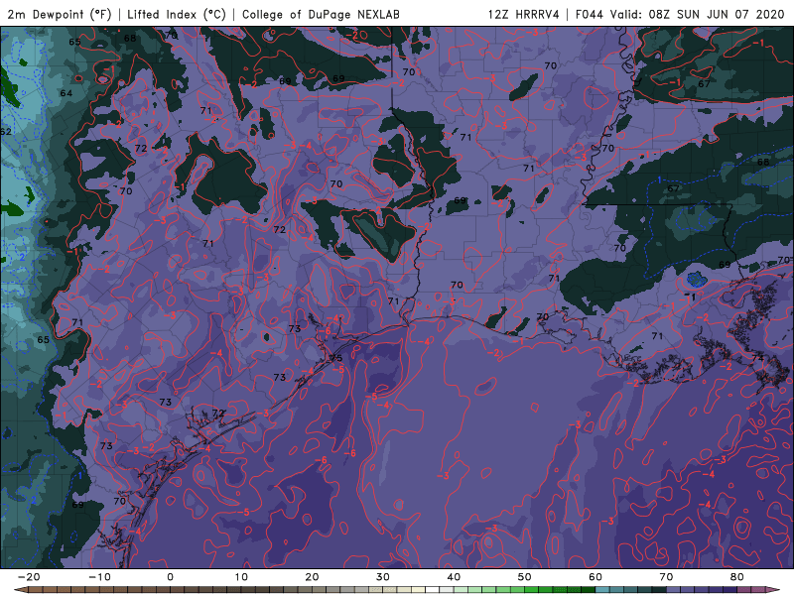
Task: Click the "F044" forecast hour text
Action: 589,14
